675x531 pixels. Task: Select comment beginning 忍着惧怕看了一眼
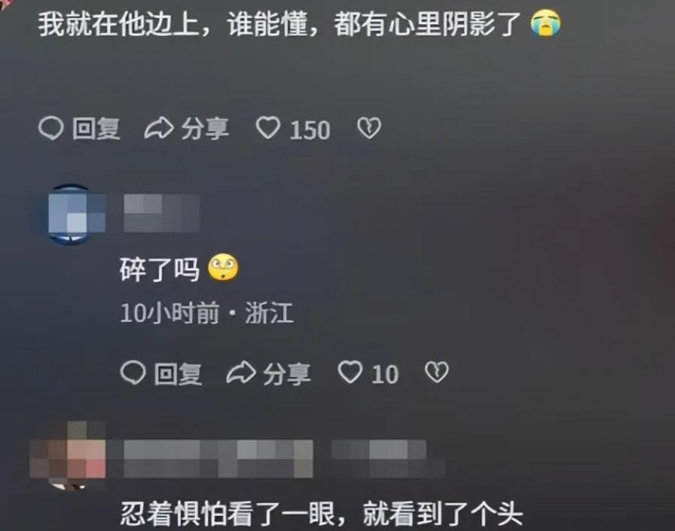click(x=321, y=514)
